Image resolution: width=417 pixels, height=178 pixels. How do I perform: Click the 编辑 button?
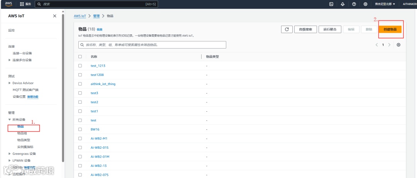(x=351, y=29)
